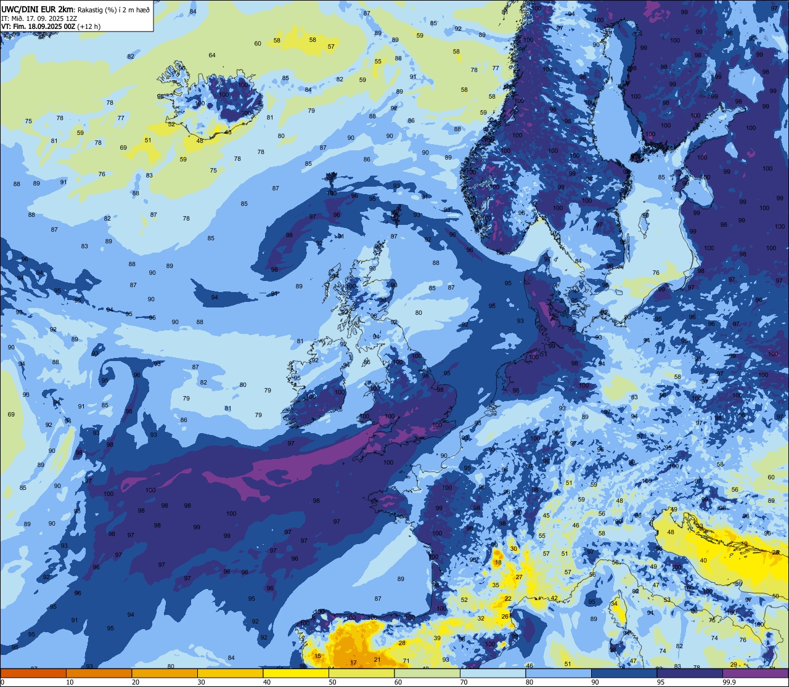789x687 pixels.
Task: Click the humidity value 42 on the Mediterranean coast
Action: [x=554, y=598]
